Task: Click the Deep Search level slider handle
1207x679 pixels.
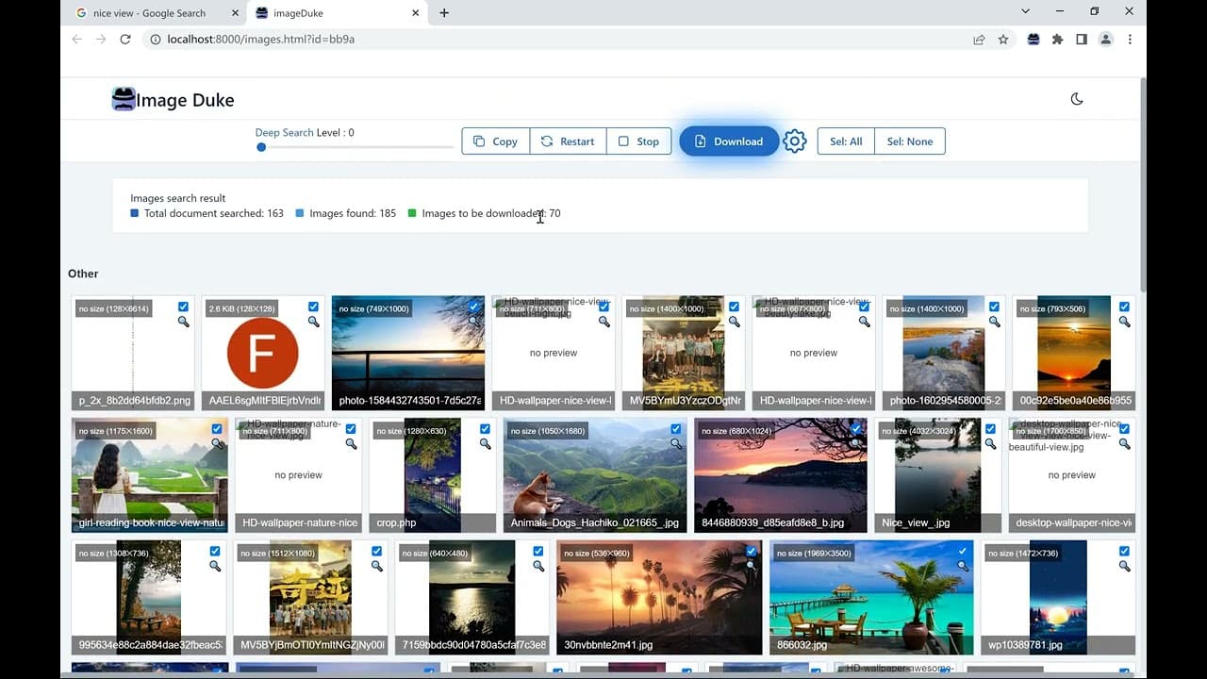Action: [x=261, y=147]
